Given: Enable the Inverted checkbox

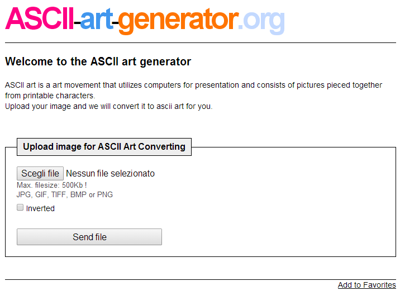Looking at the screenshot, I should (x=20, y=207).
